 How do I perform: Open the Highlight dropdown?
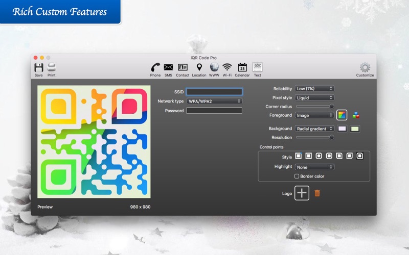(x=314, y=167)
